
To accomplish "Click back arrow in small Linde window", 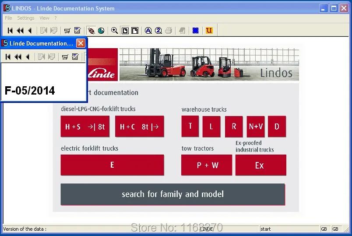I will (x=28, y=56).
